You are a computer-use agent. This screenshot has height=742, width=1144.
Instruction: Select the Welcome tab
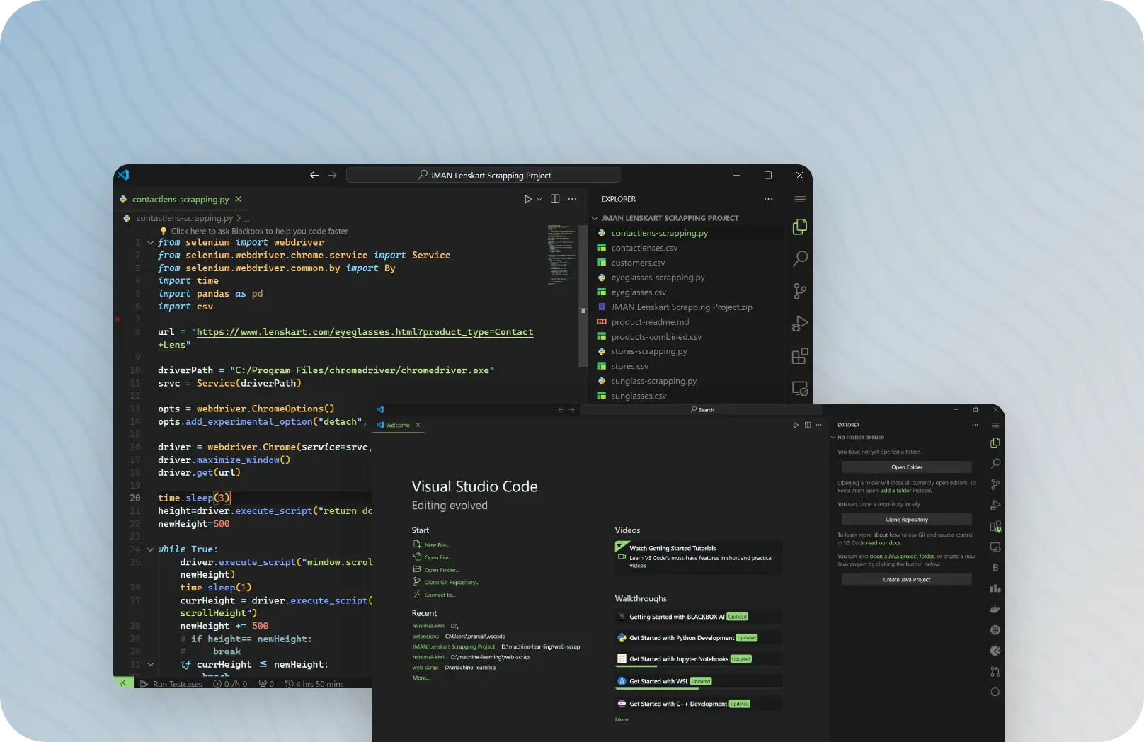pos(397,426)
